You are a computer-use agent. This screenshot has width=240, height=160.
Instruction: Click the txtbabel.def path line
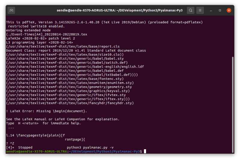tap(72, 75)
